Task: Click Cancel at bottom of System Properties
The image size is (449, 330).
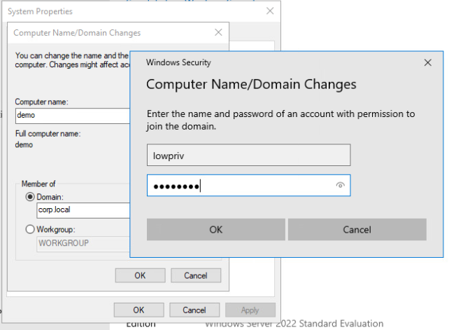Action: (194, 310)
